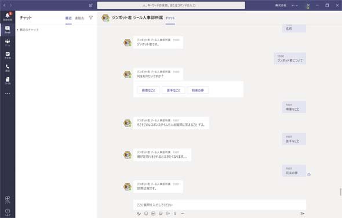Click the 得意なこと card button
The image size is (342, 218).
click(x=148, y=90)
